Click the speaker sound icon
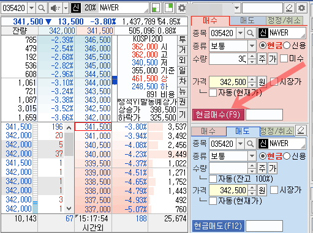Screen dimensions: 313x233 click(55, 8)
